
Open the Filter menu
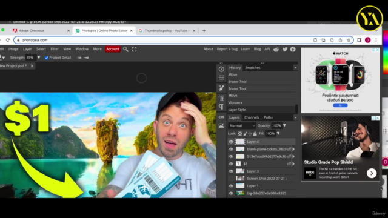pos(55,49)
